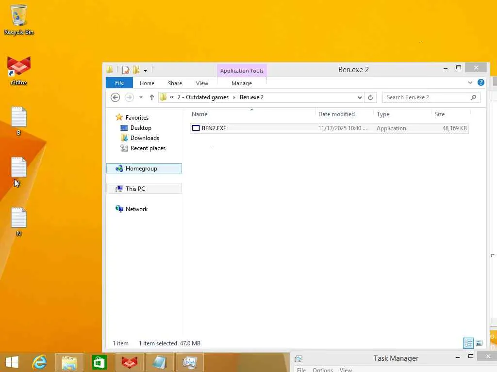Click the r3dfox taskbar button

(129, 362)
